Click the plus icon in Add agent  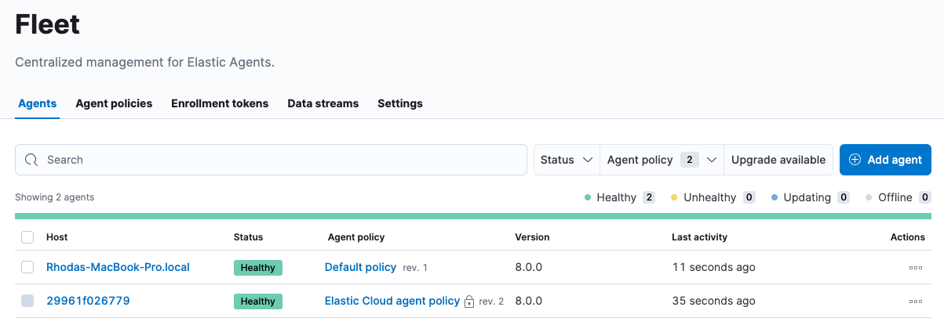click(855, 160)
